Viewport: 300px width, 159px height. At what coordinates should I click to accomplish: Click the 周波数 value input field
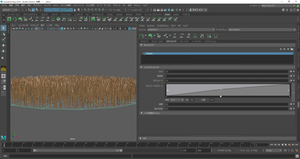[x=226, y=76]
